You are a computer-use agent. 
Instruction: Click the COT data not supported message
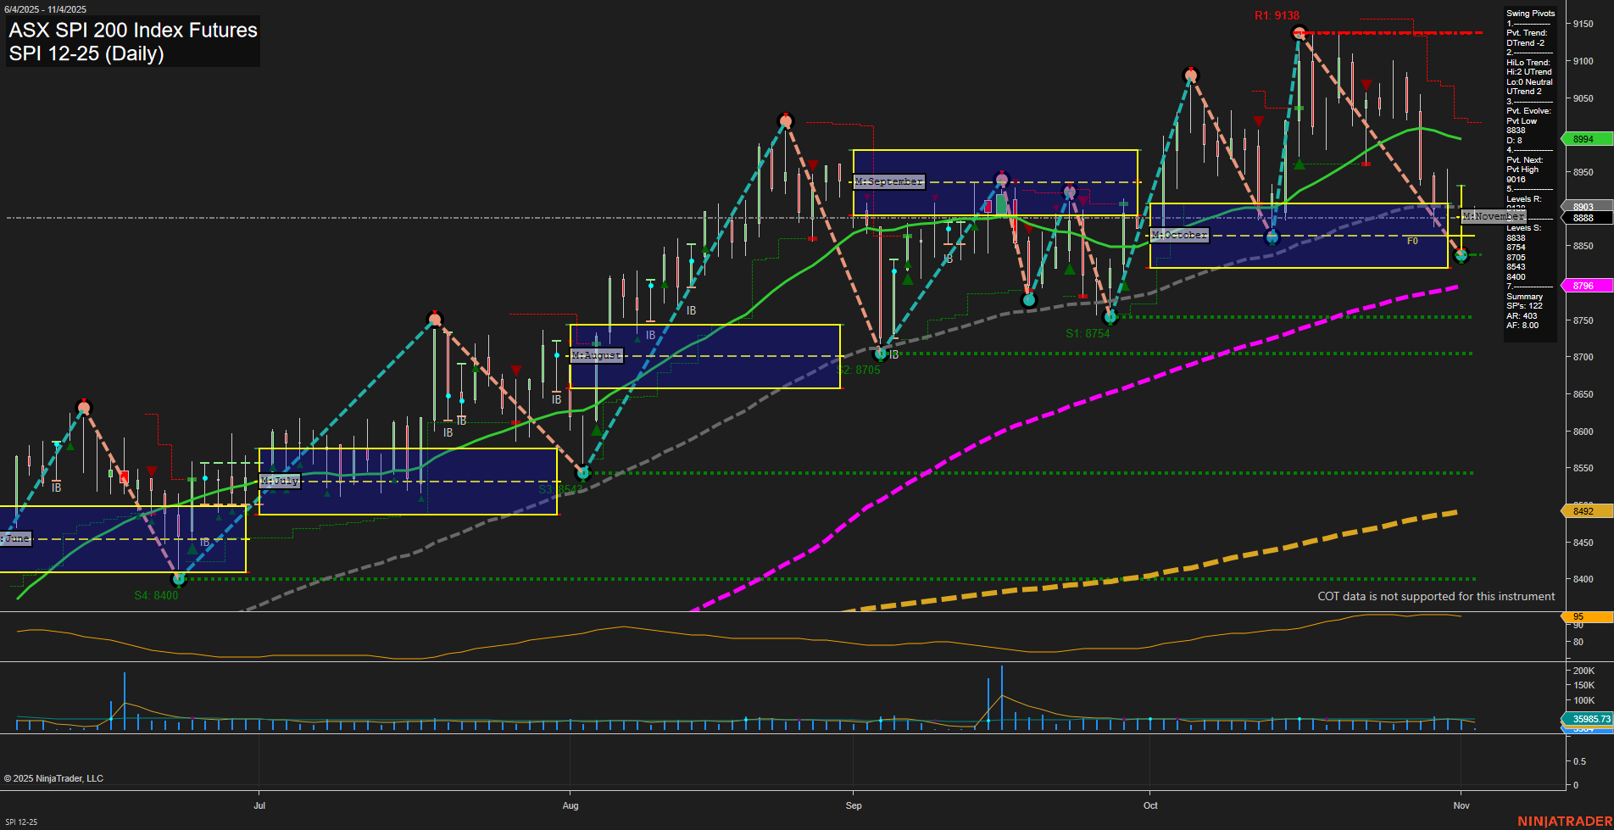click(1436, 596)
